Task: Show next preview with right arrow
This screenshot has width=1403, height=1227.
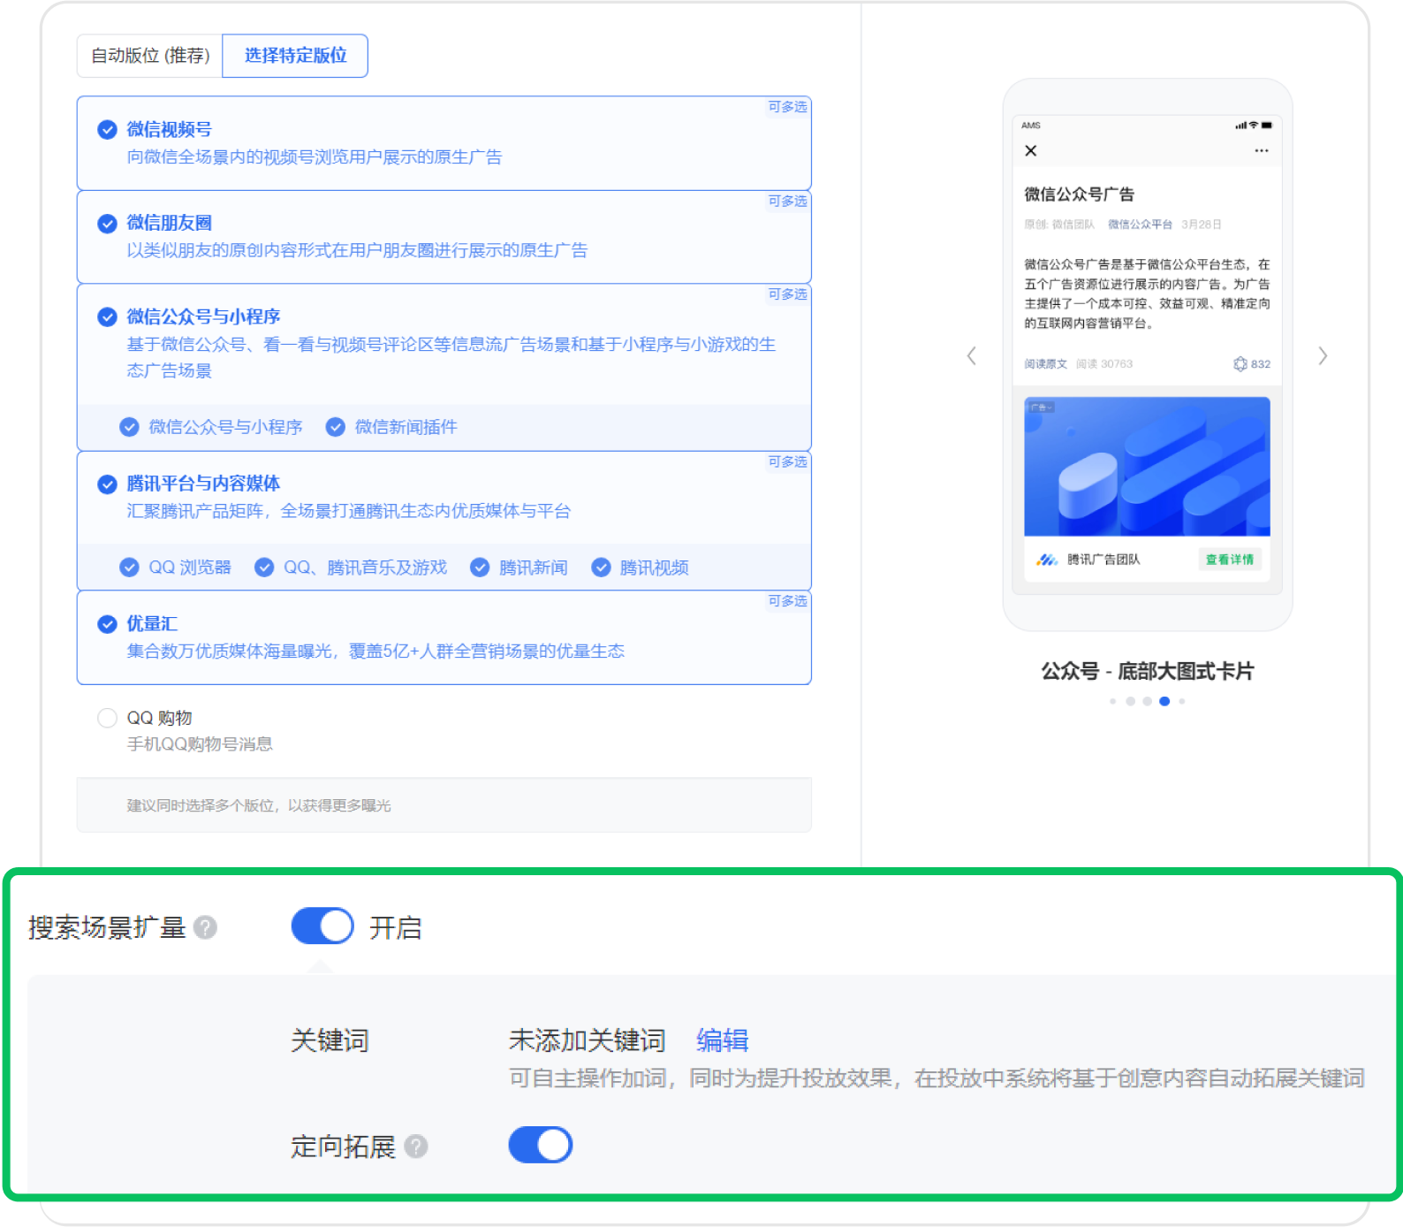Action: point(1323,356)
